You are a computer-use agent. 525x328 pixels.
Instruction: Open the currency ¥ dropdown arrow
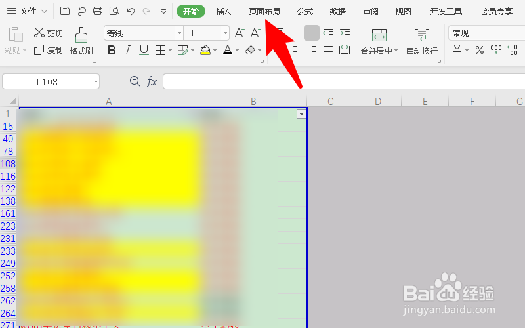point(467,51)
